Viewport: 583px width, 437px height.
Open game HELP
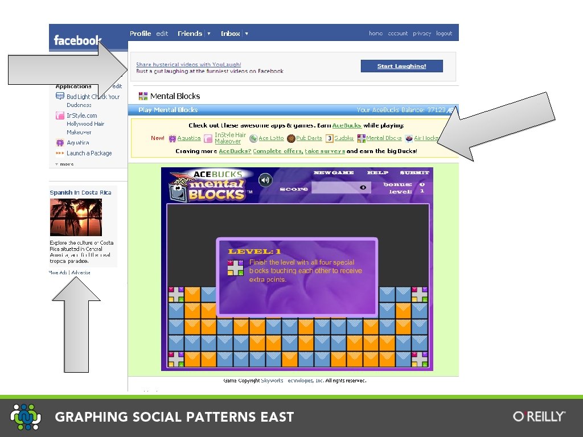point(377,172)
